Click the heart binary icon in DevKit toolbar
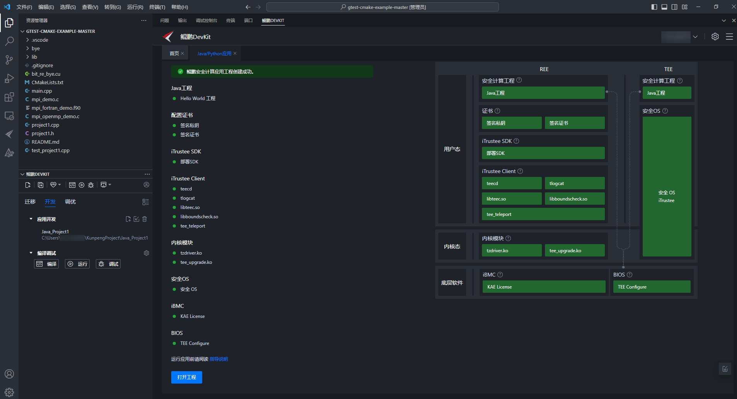This screenshot has height=399, width=737. coord(53,185)
